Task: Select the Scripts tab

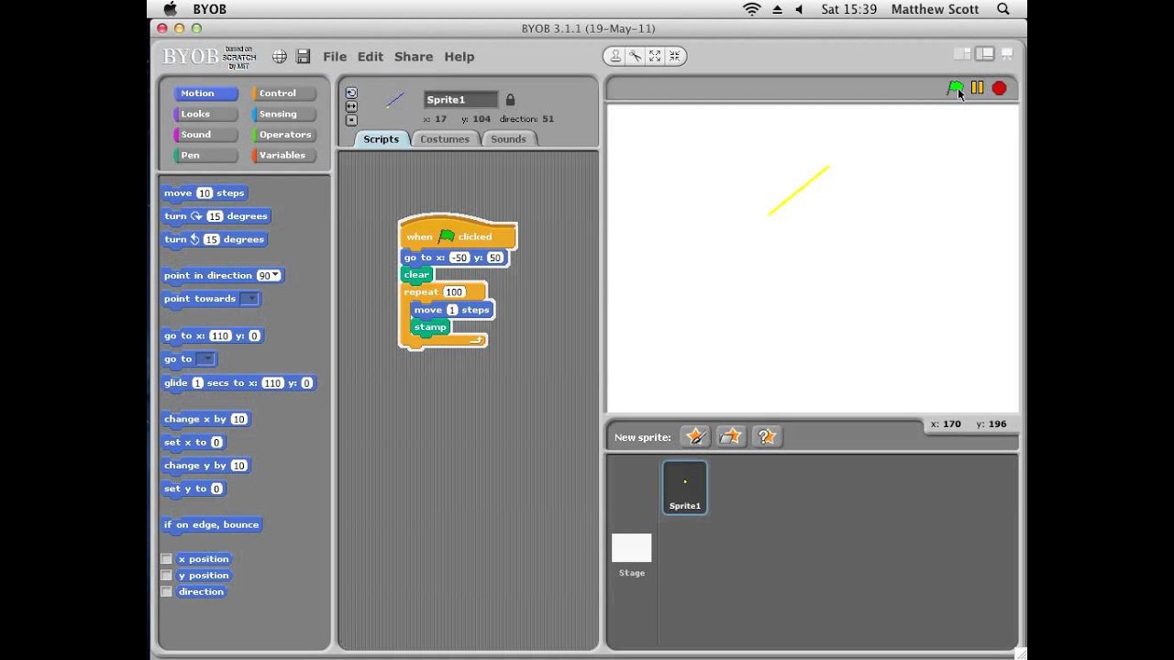Action: pos(381,139)
